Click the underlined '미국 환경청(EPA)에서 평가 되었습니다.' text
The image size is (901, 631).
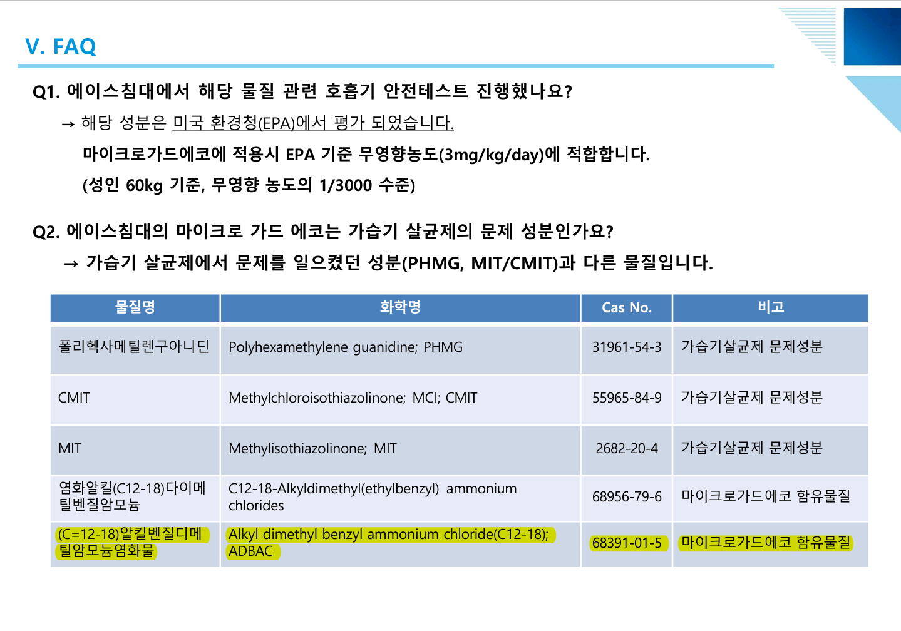coord(313,123)
